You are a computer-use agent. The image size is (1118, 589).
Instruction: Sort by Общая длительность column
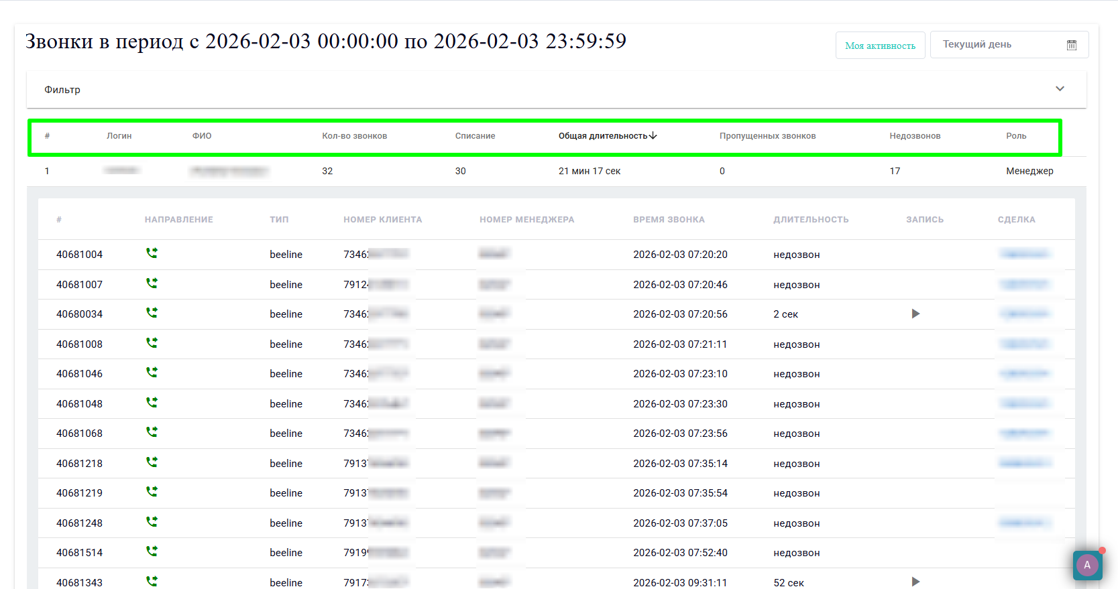(x=608, y=136)
